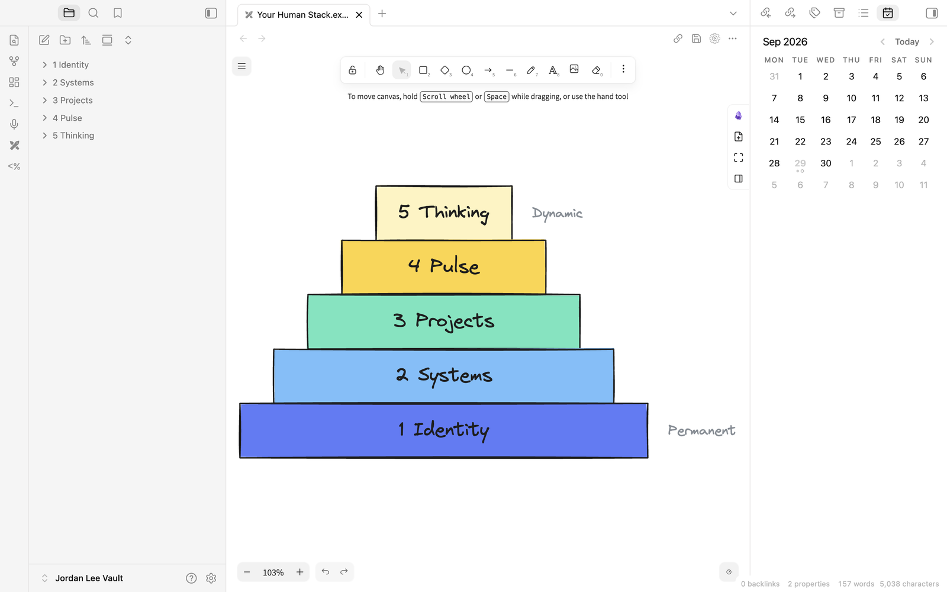Change file sort order

86,40
